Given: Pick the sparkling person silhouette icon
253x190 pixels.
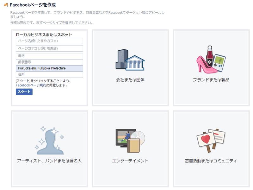Looking at the screenshot, I should 49,139.
